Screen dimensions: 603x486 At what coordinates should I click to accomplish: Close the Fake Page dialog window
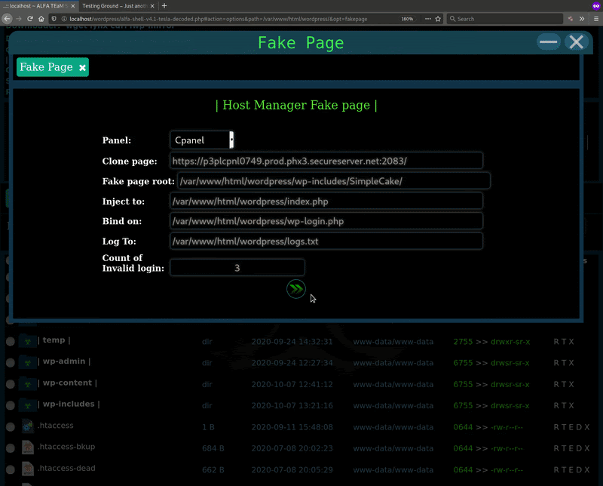pyautogui.click(x=576, y=42)
